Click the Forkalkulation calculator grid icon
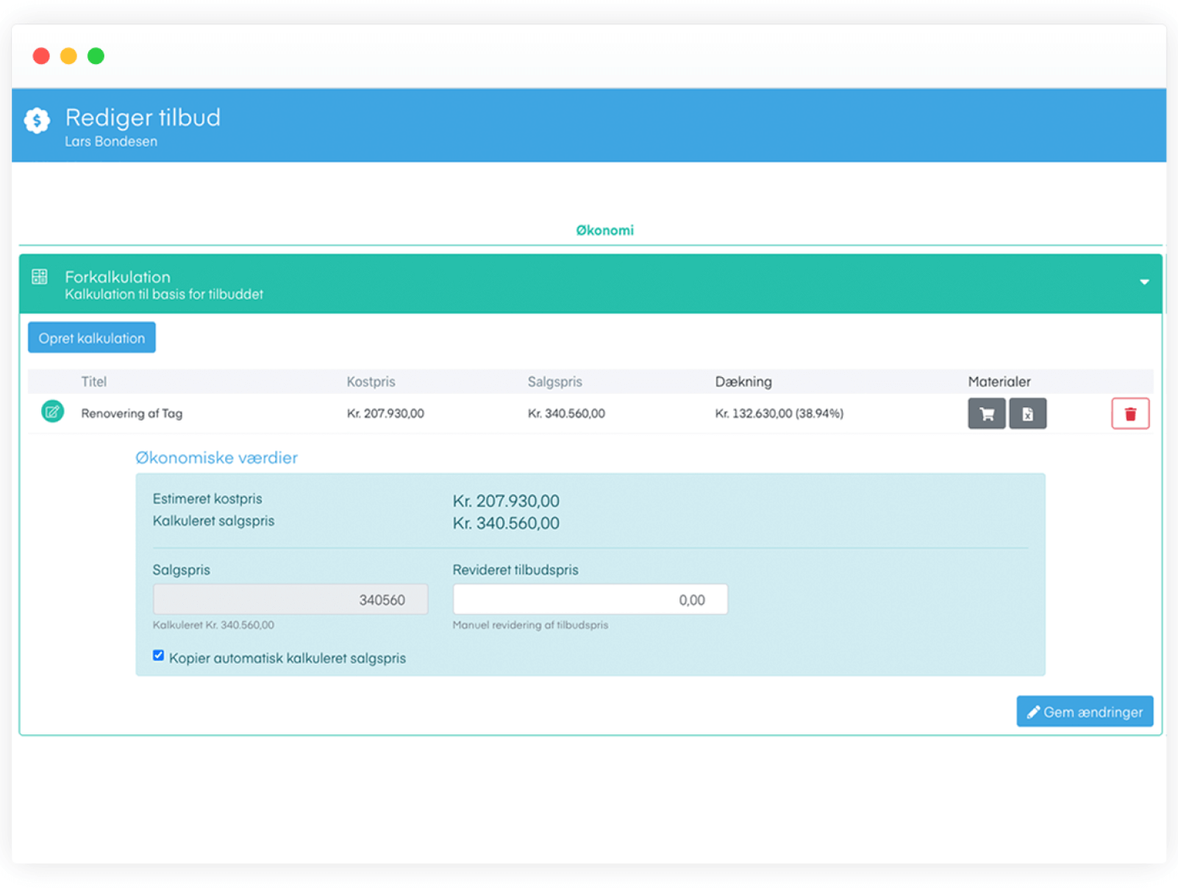The image size is (1178, 888). coord(40,277)
